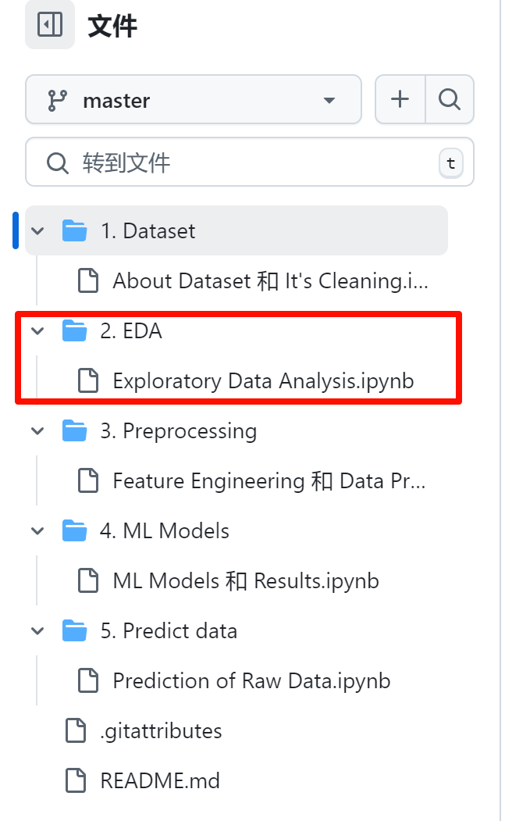Collapse the 4. ML Models chevron
Screen dimensions: 505x821
(37, 531)
